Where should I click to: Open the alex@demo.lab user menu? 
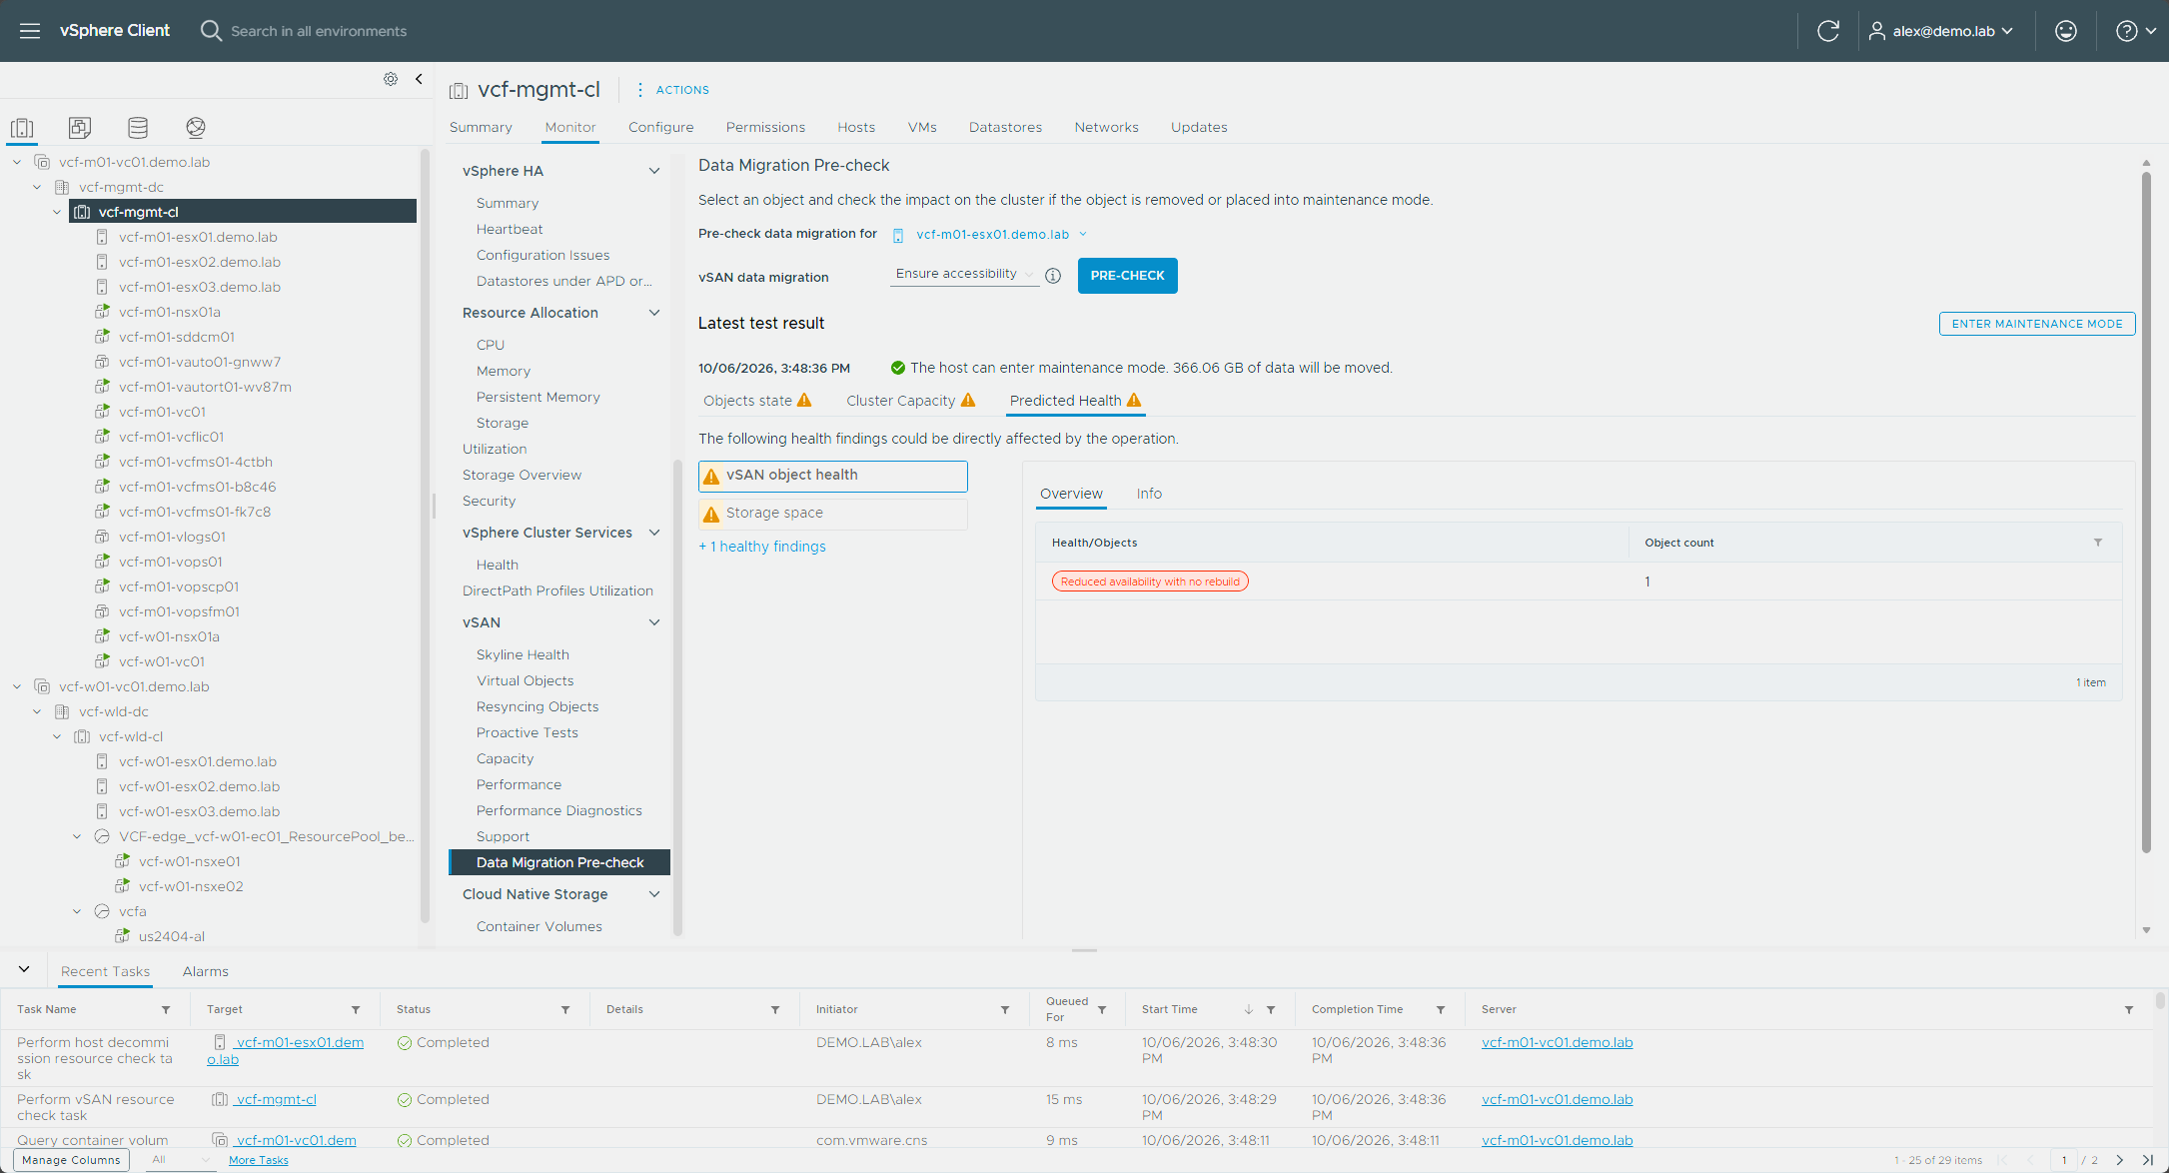1940,31
